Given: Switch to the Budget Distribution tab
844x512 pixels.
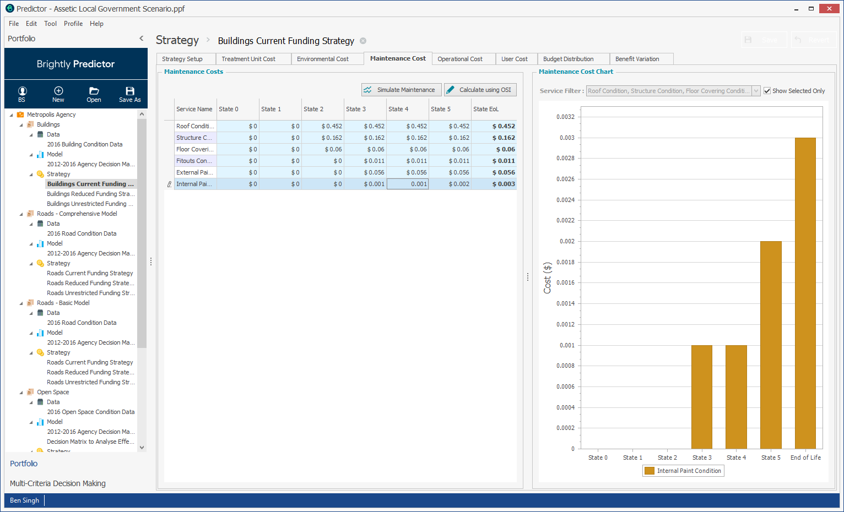Looking at the screenshot, I should [573, 59].
